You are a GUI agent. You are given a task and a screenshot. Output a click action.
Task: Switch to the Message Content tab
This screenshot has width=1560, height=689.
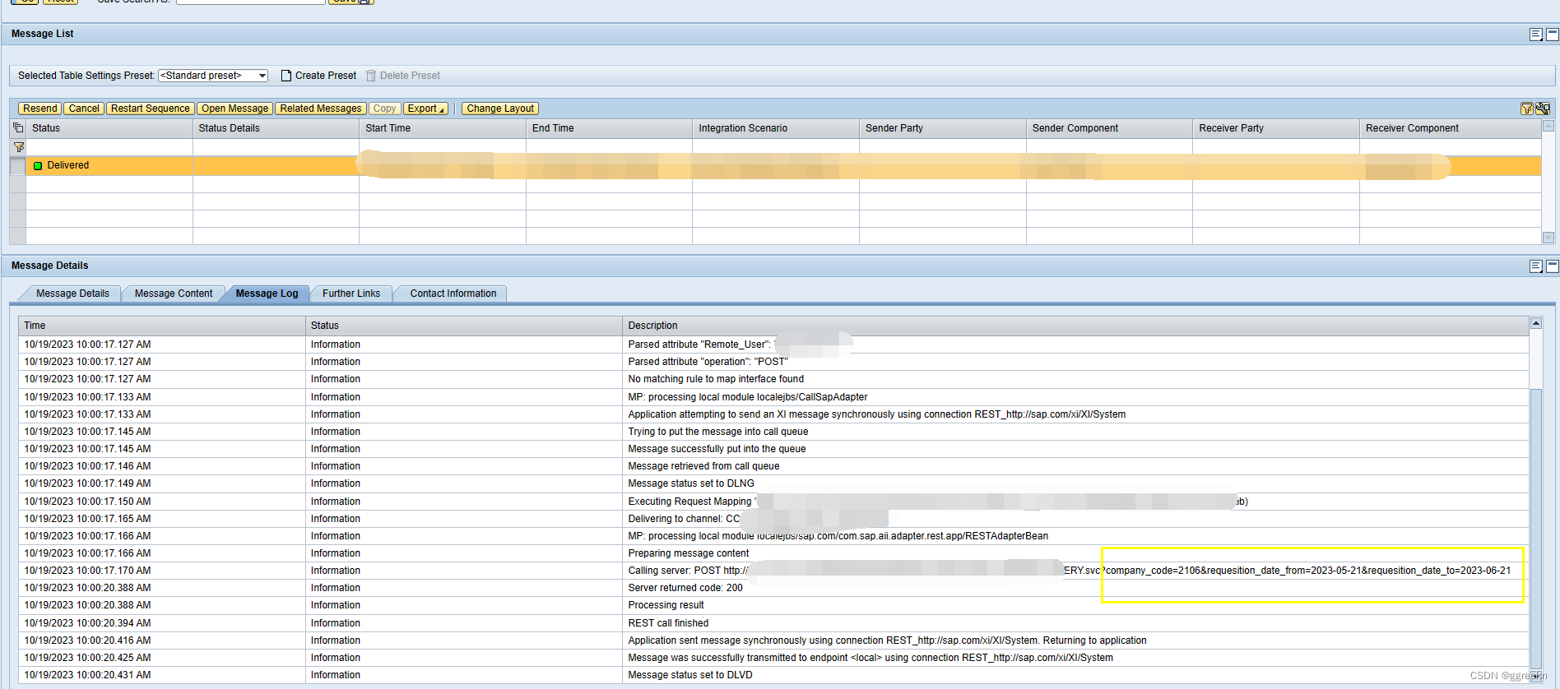[174, 294]
